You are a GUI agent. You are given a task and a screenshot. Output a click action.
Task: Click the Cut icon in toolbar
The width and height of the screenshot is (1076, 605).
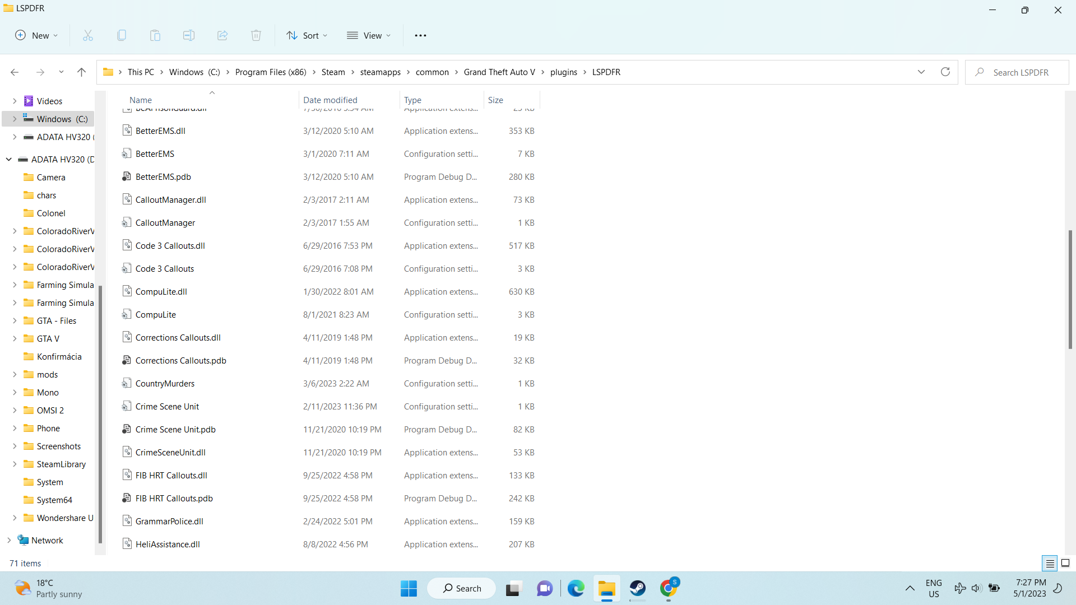pyautogui.click(x=88, y=35)
